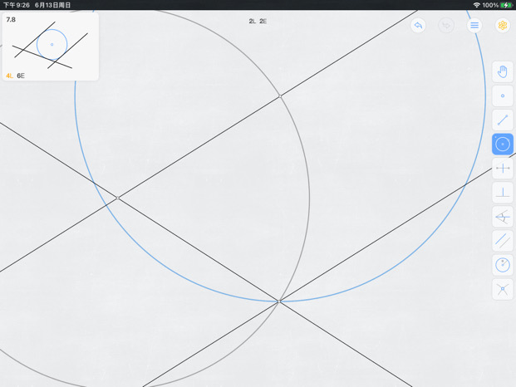Viewport: 516px width, 387px height.
Task: Tap the 4L goal label
Action: point(9,76)
